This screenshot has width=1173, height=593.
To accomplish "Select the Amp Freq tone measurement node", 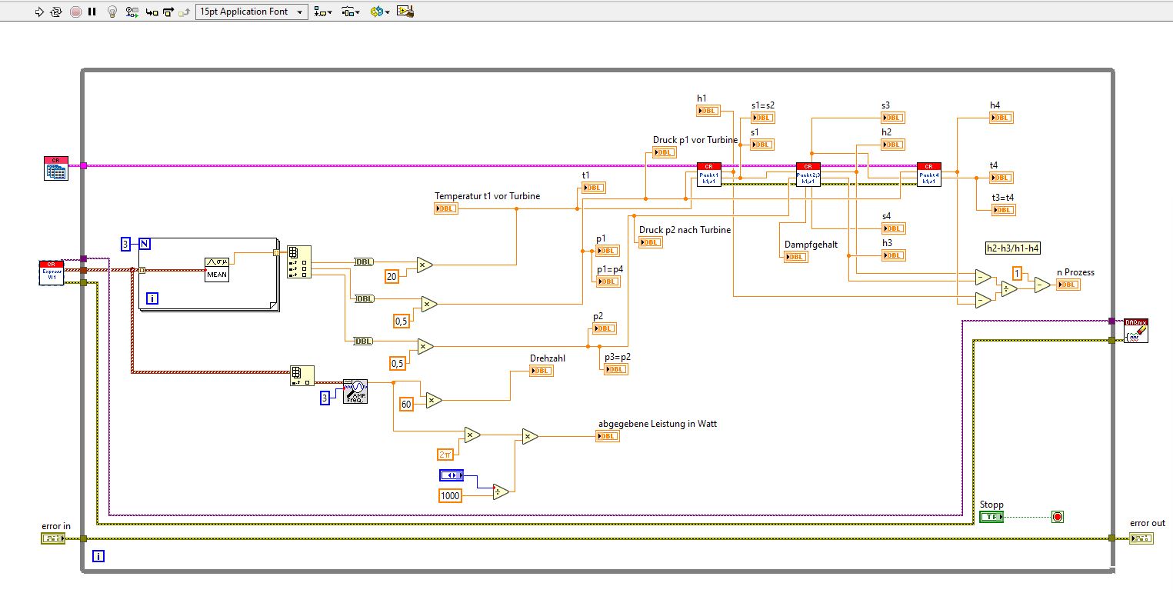I will tap(355, 391).
